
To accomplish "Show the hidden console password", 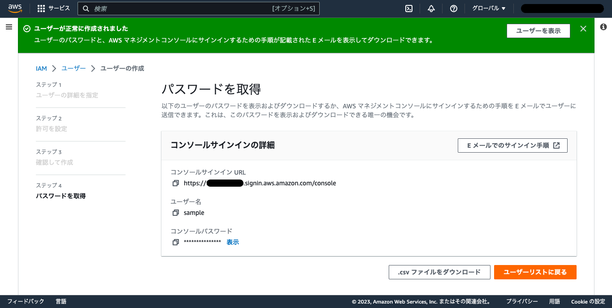I will point(232,242).
